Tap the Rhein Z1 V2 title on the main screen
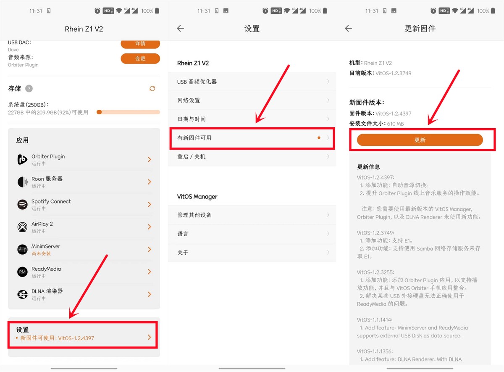Image resolution: width=504 pixels, height=372 pixels. 84,29
